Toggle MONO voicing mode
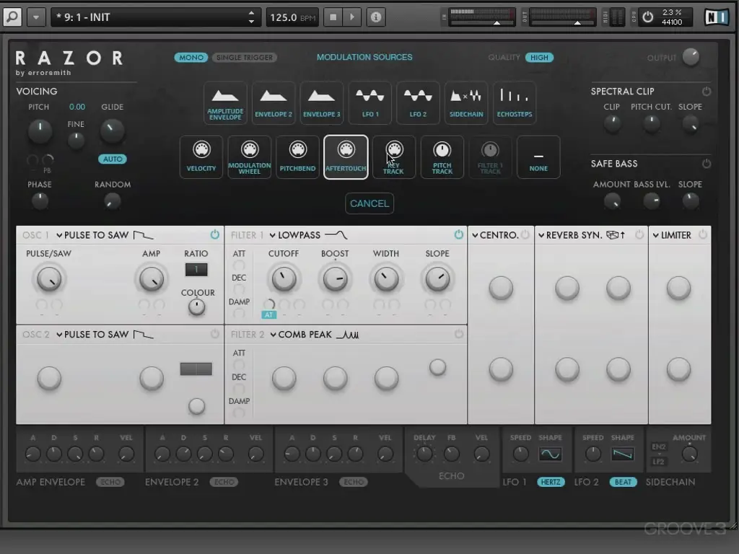Image resolution: width=739 pixels, height=554 pixels. pos(191,58)
